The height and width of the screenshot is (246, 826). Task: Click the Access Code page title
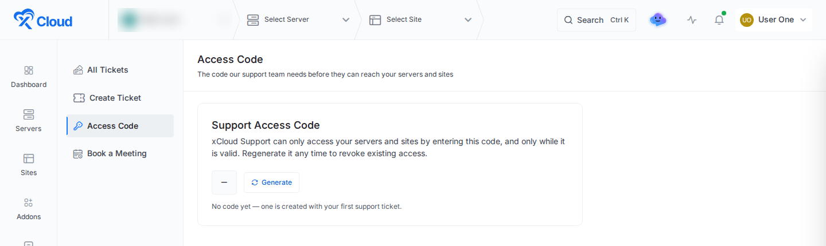pyautogui.click(x=230, y=59)
